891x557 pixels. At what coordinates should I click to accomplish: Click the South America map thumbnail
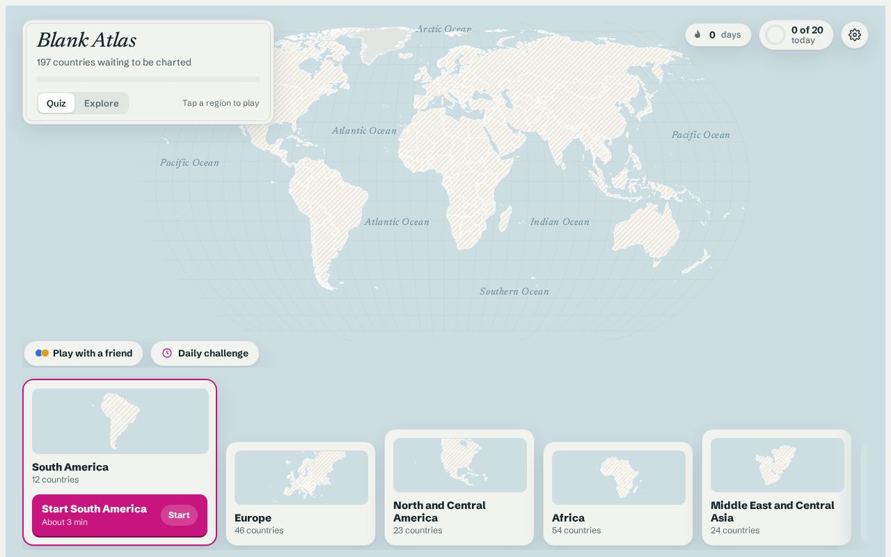(x=120, y=421)
